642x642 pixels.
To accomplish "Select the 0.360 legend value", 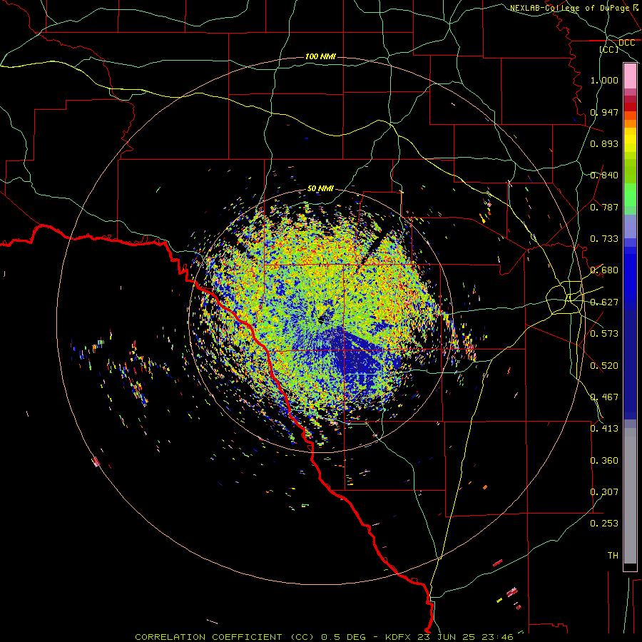I will (x=604, y=461).
